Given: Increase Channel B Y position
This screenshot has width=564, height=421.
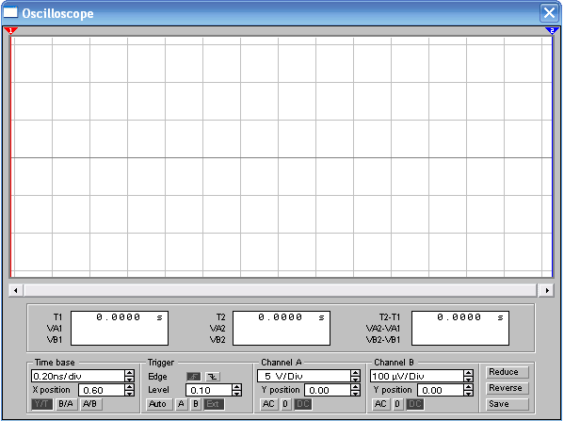Looking at the screenshot, I should coord(468,387).
